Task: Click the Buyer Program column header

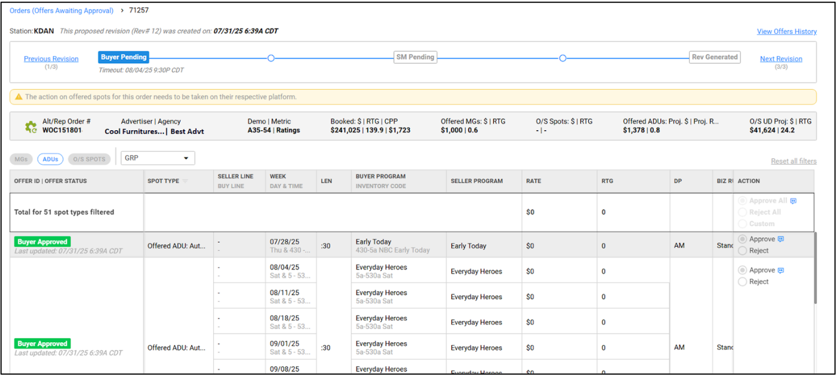Action: (380, 176)
